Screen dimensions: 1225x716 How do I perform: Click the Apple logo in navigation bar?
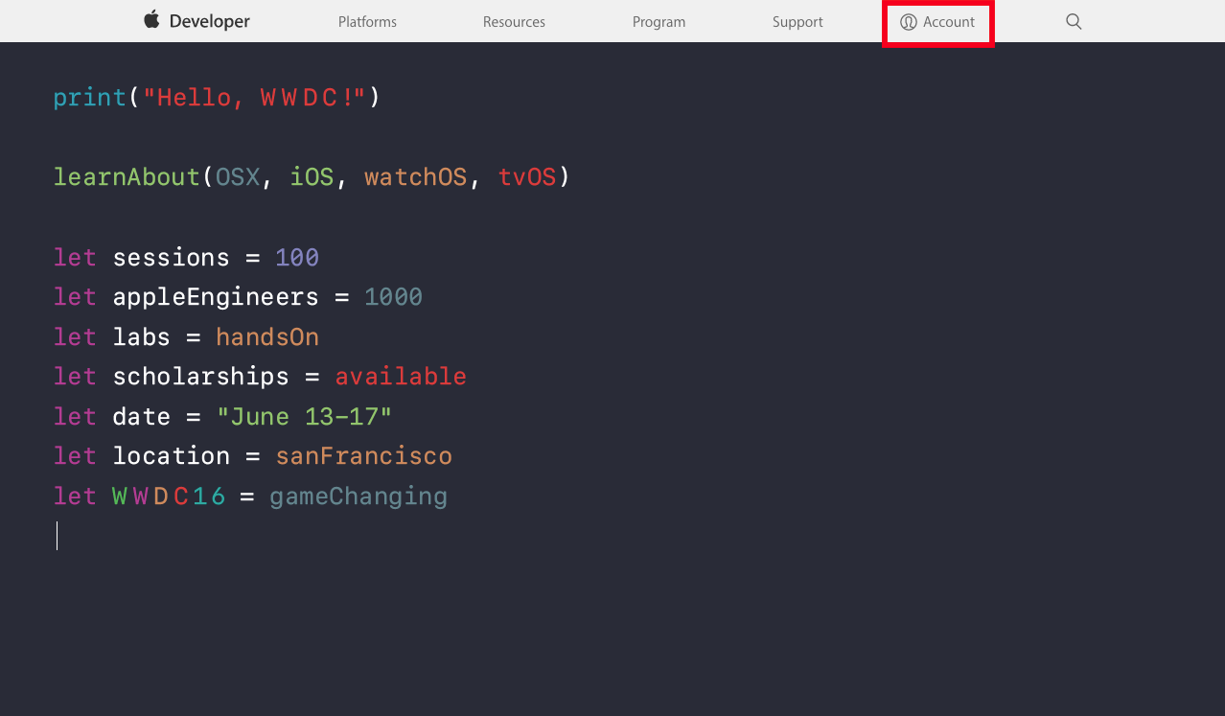click(x=151, y=19)
